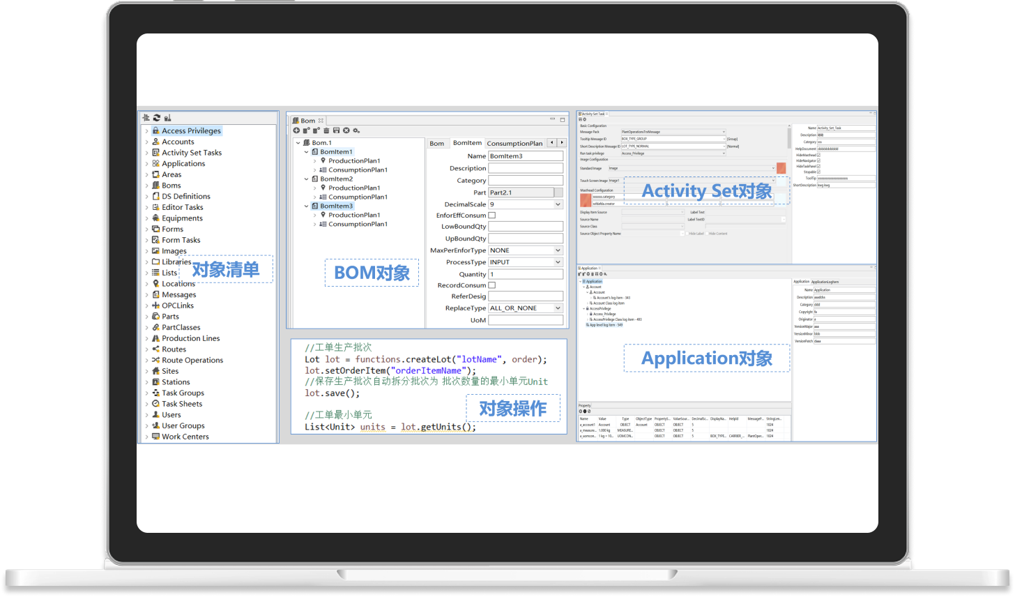
Task: Toggle the RecordConsum checkbox
Action: 491,285
